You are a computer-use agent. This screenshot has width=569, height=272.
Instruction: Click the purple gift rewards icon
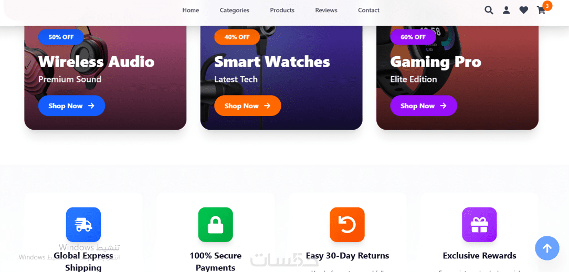click(479, 224)
